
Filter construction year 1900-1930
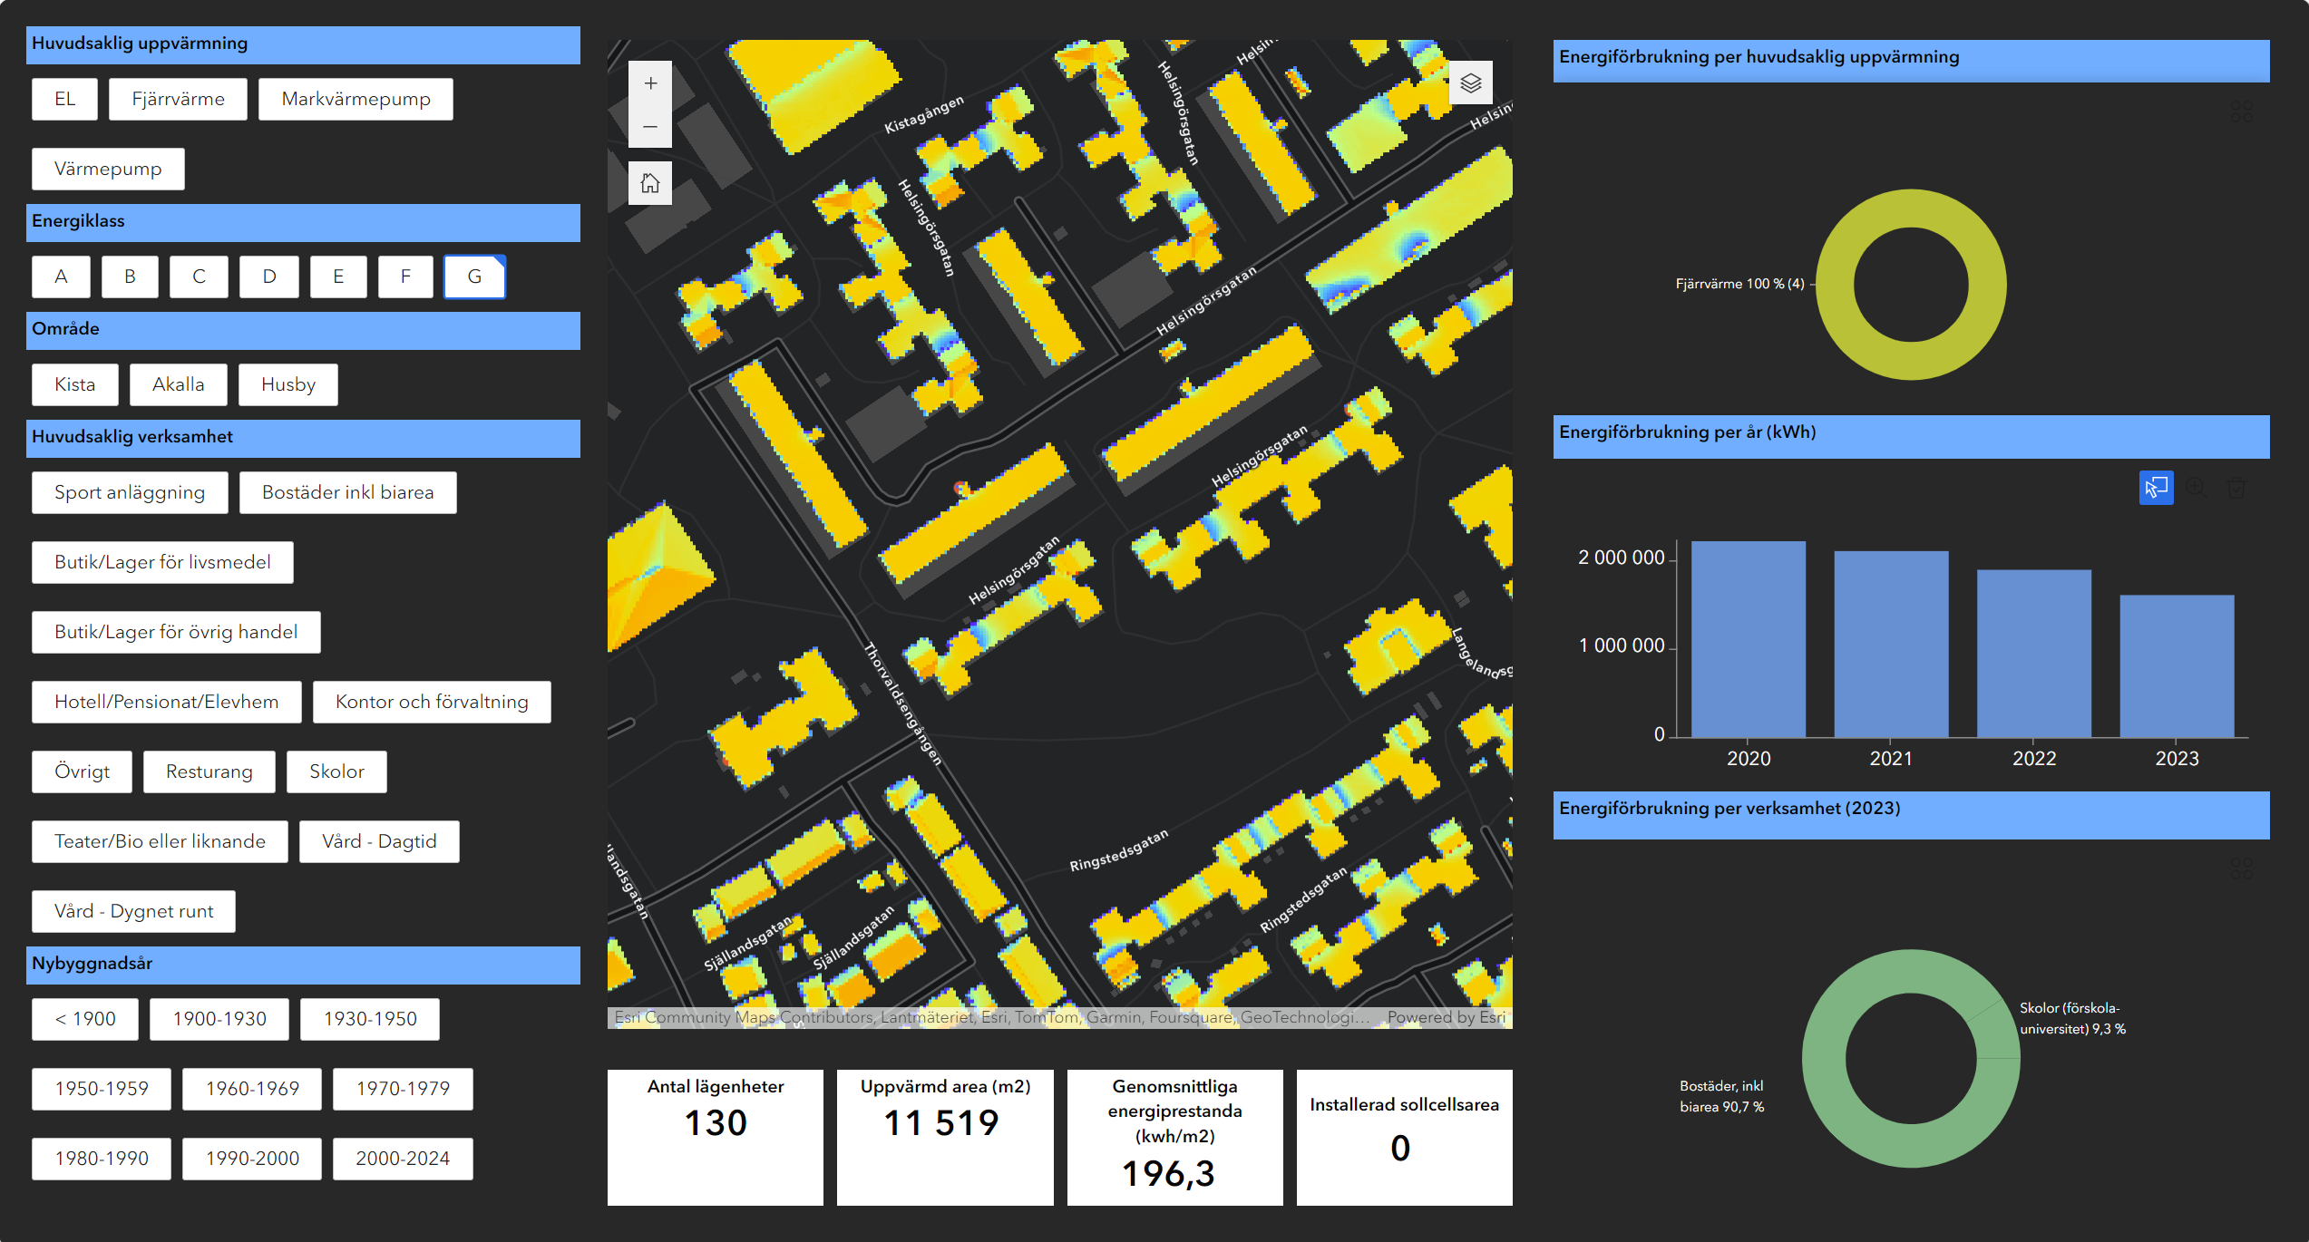(219, 1019)
